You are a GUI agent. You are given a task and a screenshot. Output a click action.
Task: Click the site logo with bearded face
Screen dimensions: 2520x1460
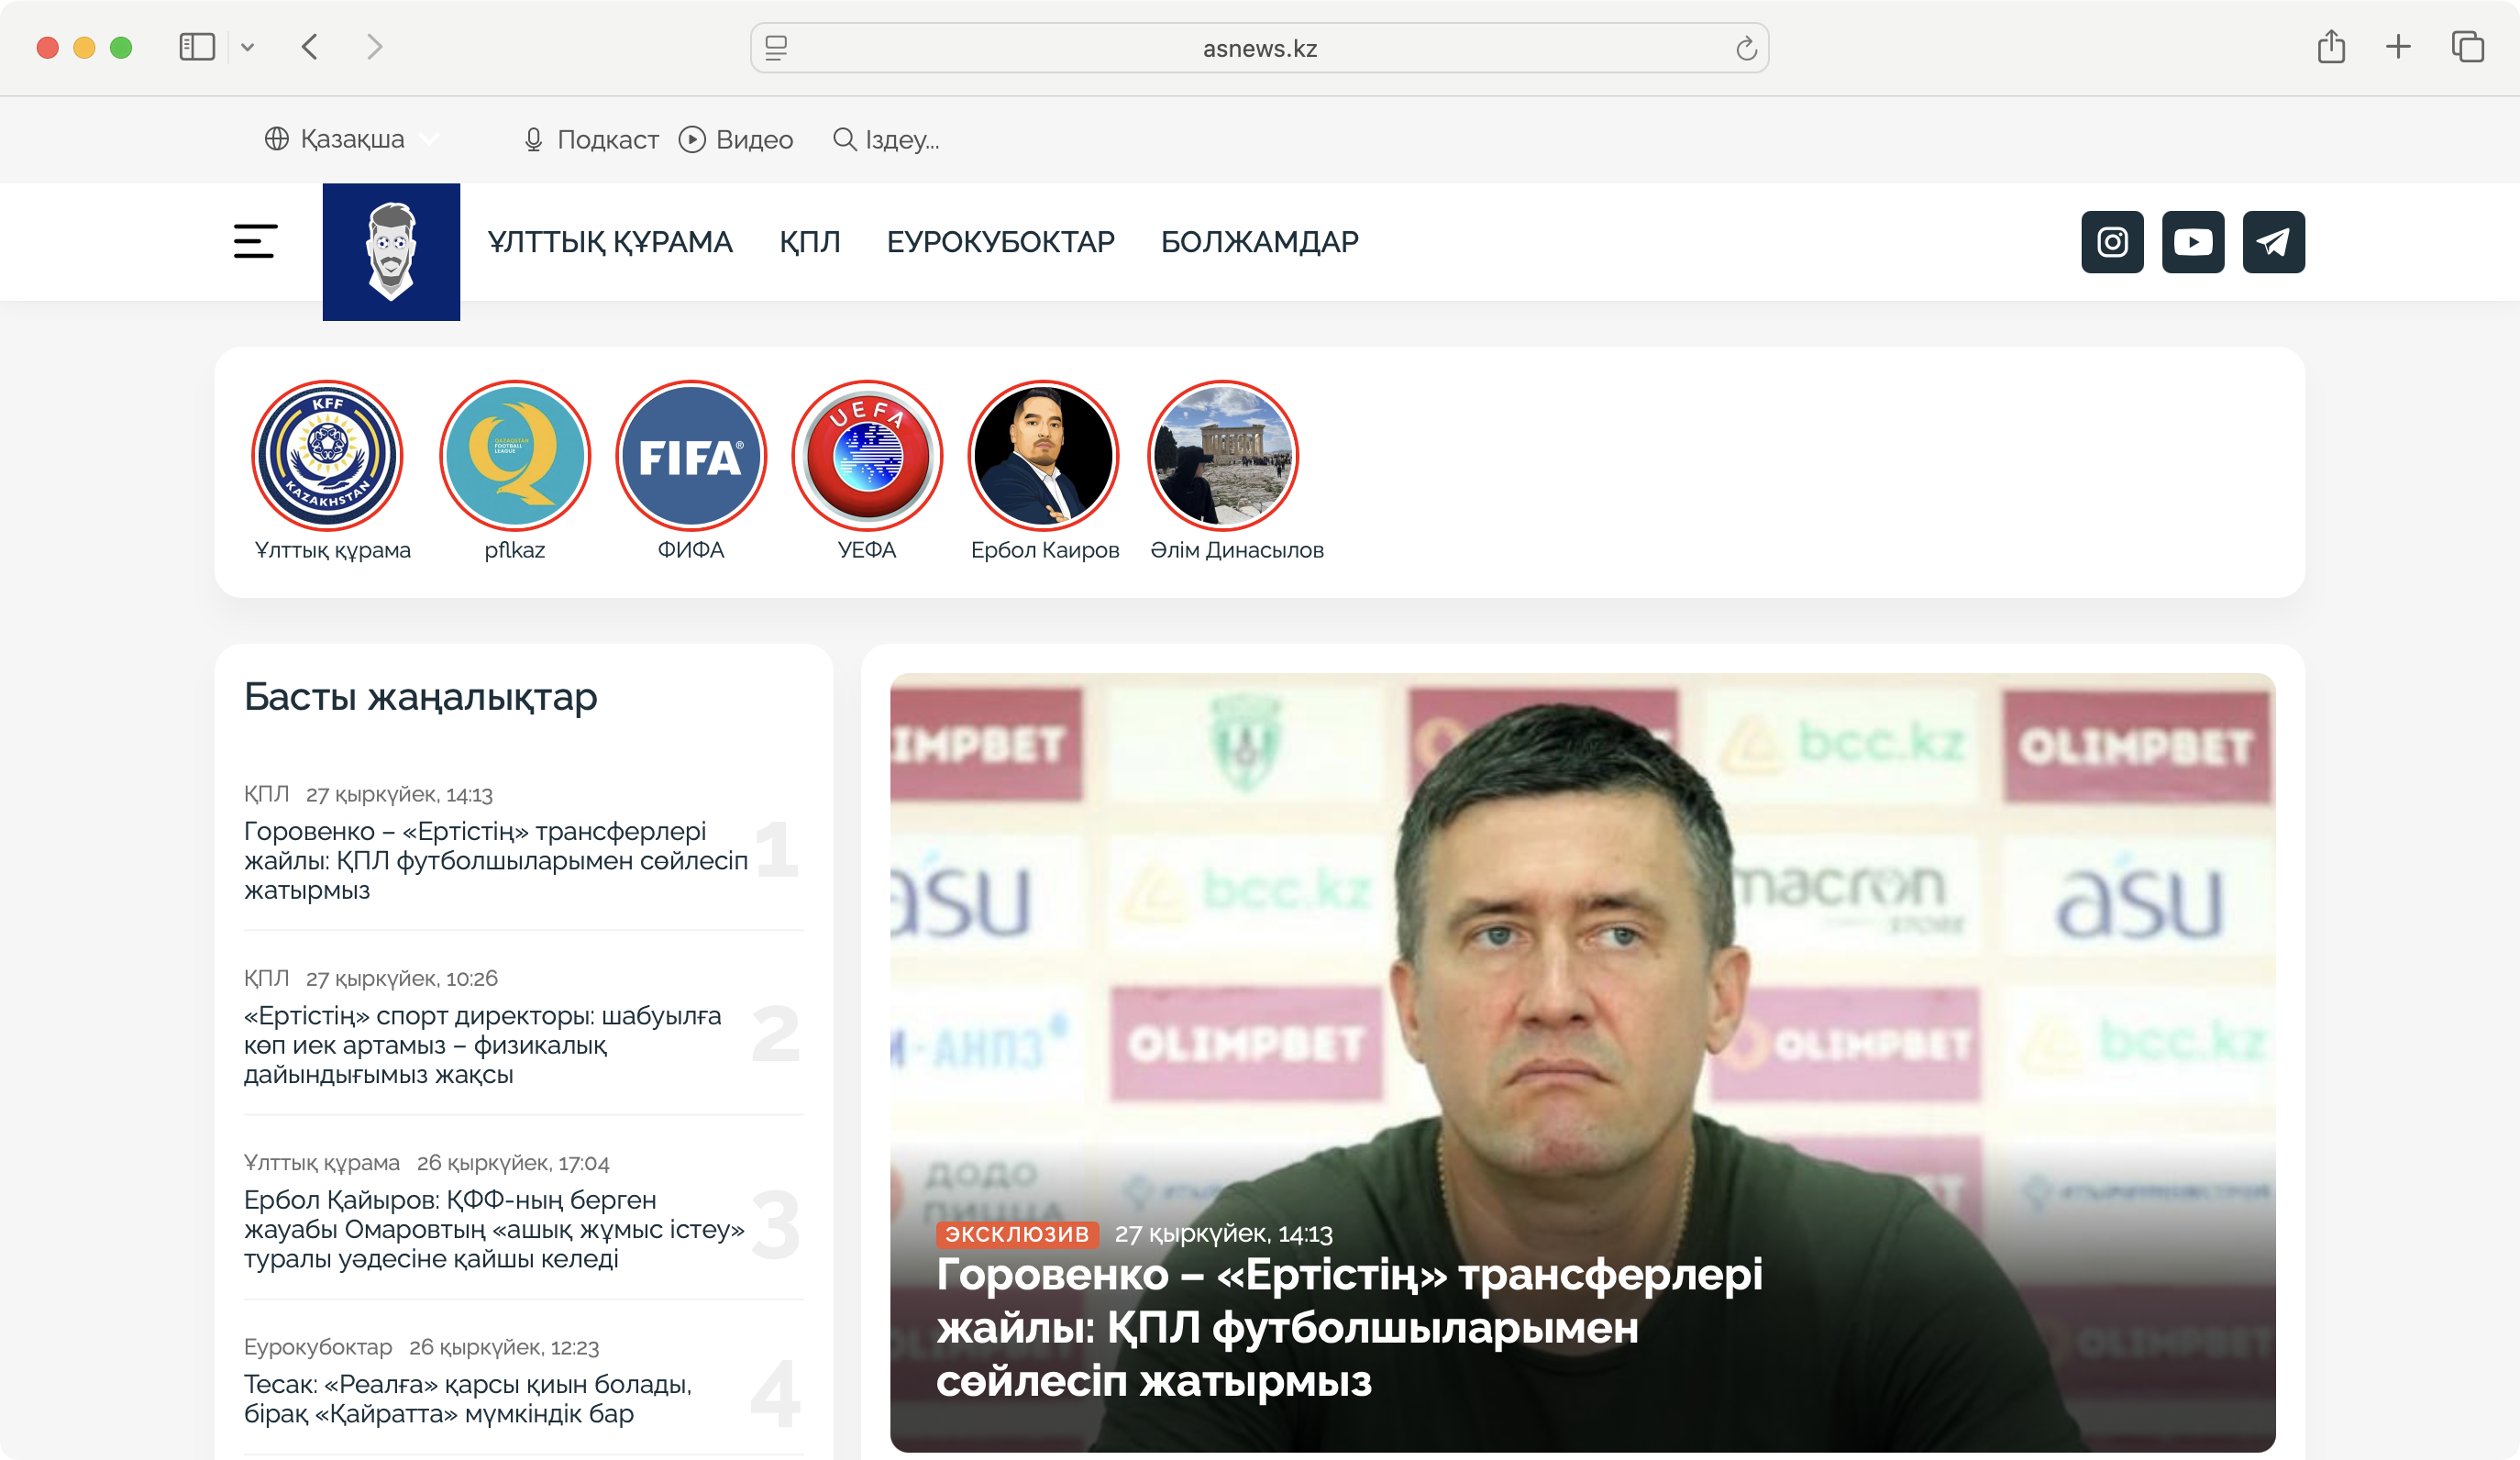pos(391,252)
